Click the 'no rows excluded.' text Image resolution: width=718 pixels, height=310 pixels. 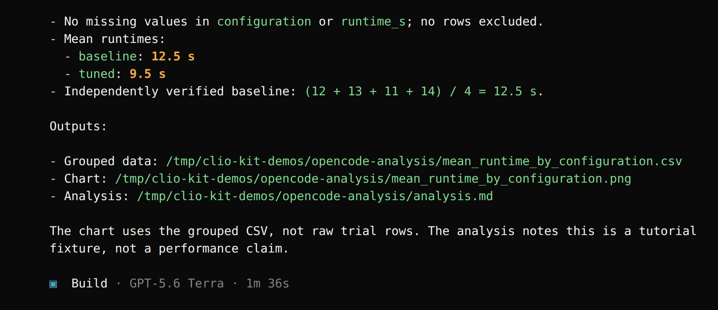pyautogui.click(x=482, y=21)
